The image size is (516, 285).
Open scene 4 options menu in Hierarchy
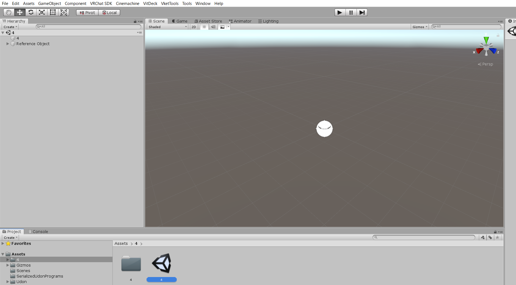pos(140,33)
